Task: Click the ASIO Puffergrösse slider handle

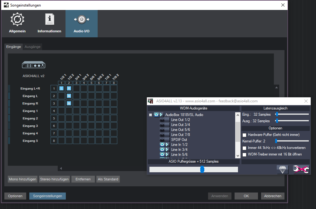Action: click(202, 169)
